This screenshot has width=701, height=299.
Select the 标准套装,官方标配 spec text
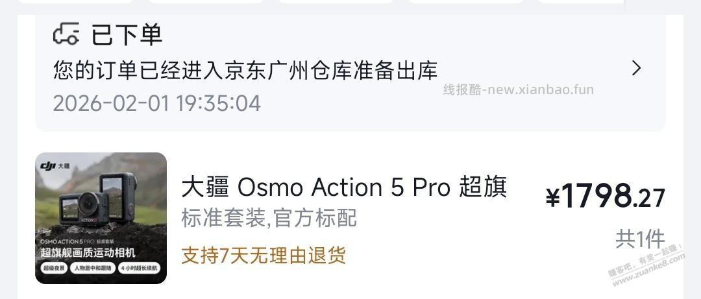[x=269, y=218]
